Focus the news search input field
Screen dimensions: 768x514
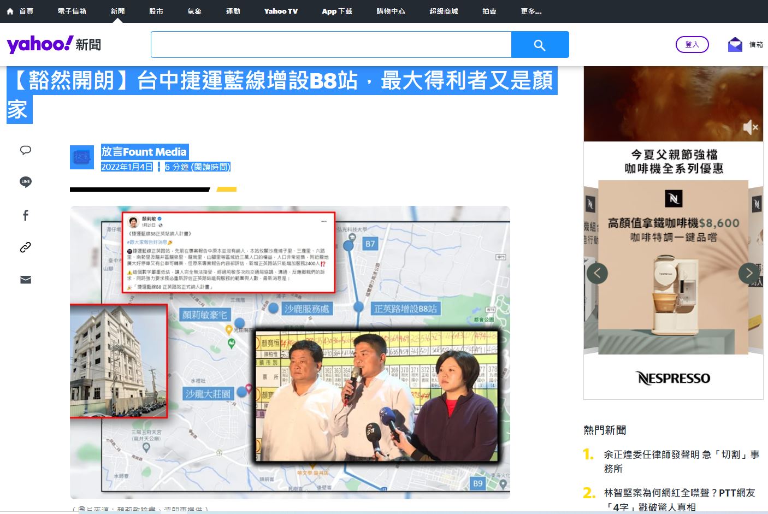331,44
